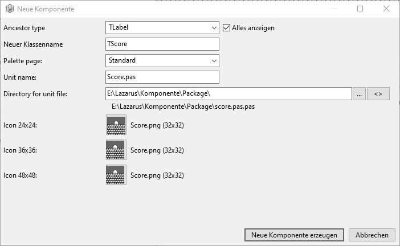Click the 24x24 Score.png icon button
This screenshot has height=246, width=400.
click(x=116, y=125)
